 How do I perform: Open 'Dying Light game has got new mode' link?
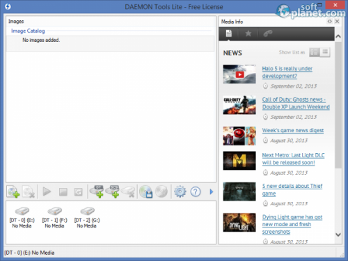click(x=292, y=224)
